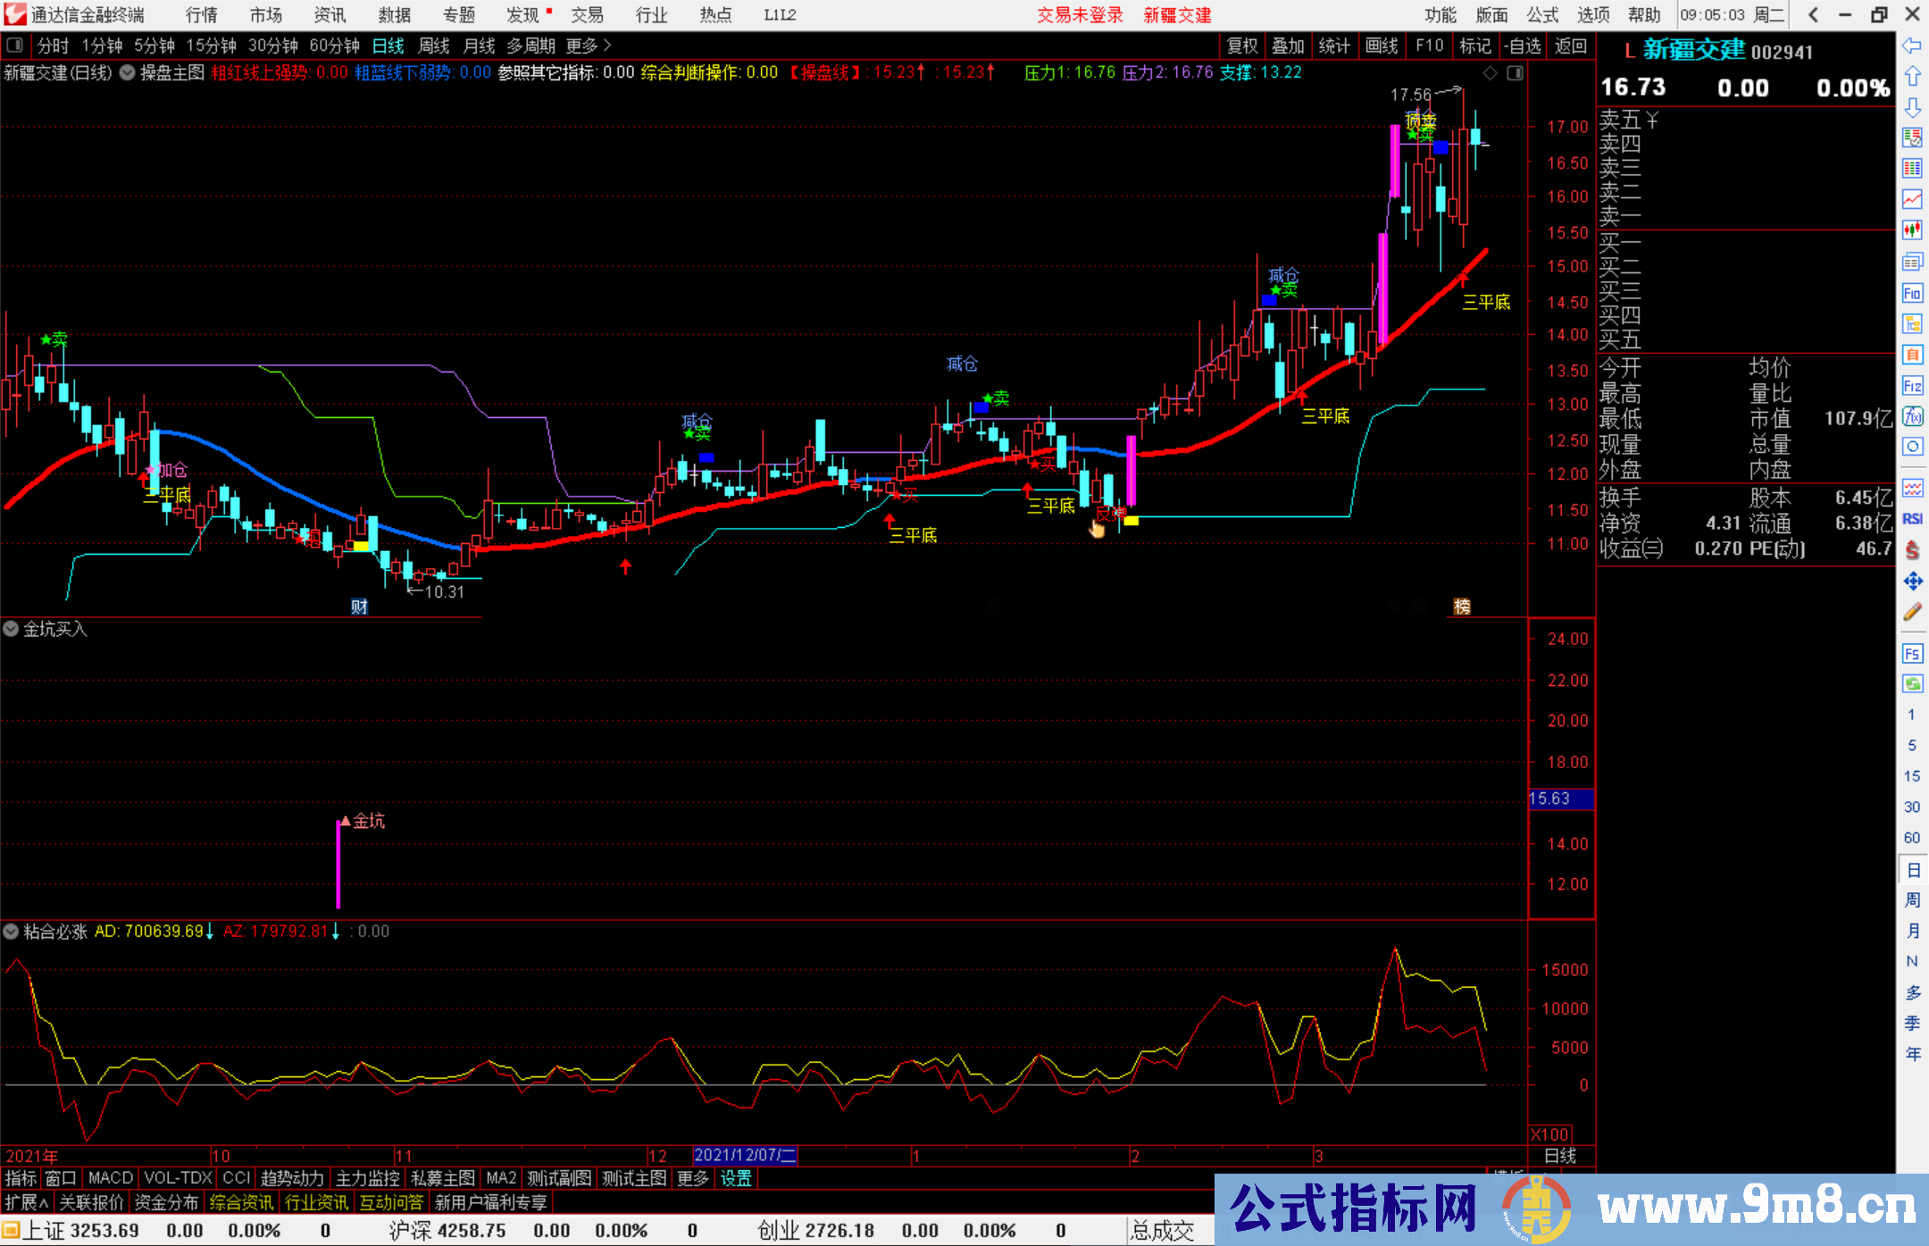Toggle the small panel icon at chart top-right
Viewport: 1929px width, 1246px height.
tap(1515, 73)
